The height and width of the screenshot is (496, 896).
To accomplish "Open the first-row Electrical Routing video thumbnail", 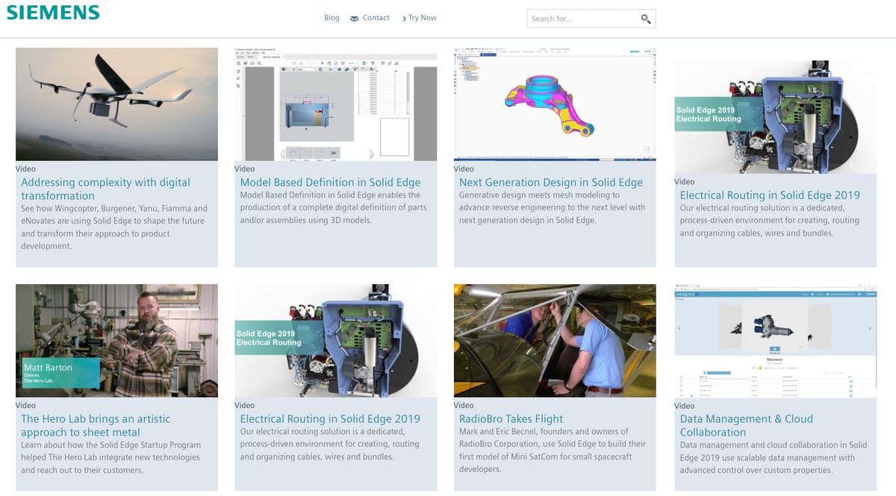I will coord(776,117).
